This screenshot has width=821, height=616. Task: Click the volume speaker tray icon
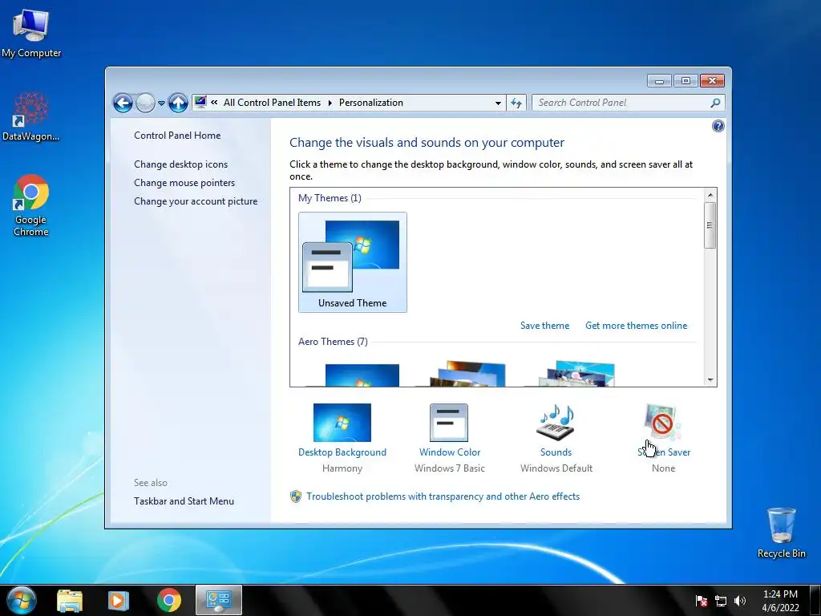[x=740, y=601]
